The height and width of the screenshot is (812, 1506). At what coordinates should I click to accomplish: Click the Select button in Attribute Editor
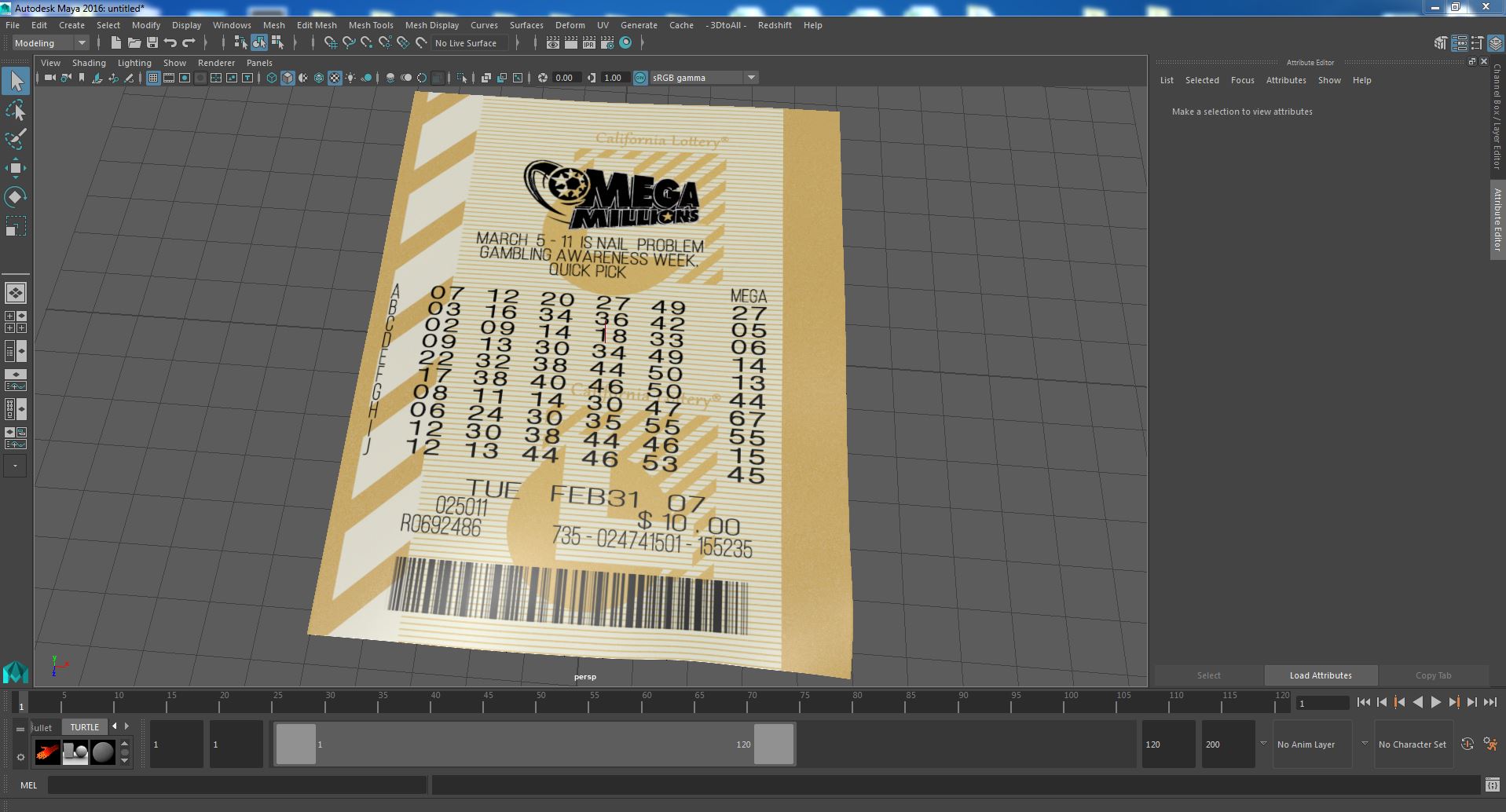pos(1209,675)
